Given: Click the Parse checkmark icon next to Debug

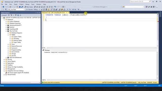Looking at the screenshot, I should 42,10.
